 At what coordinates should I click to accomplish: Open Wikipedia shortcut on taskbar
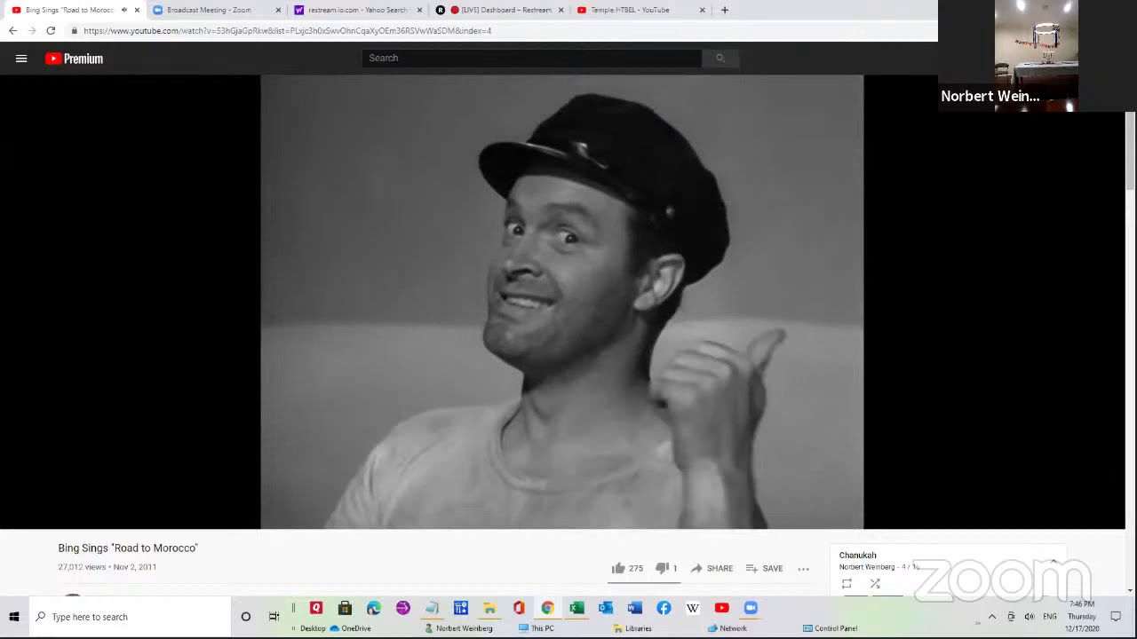point(693,608)
